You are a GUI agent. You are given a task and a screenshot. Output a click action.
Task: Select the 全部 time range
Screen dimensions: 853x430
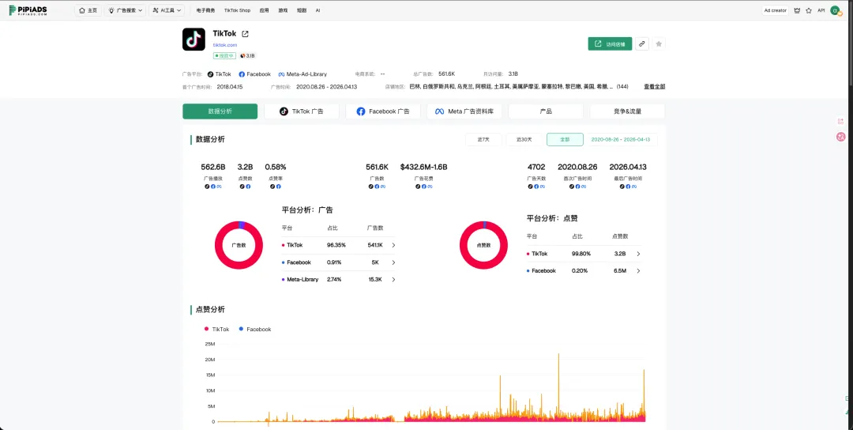566,139
